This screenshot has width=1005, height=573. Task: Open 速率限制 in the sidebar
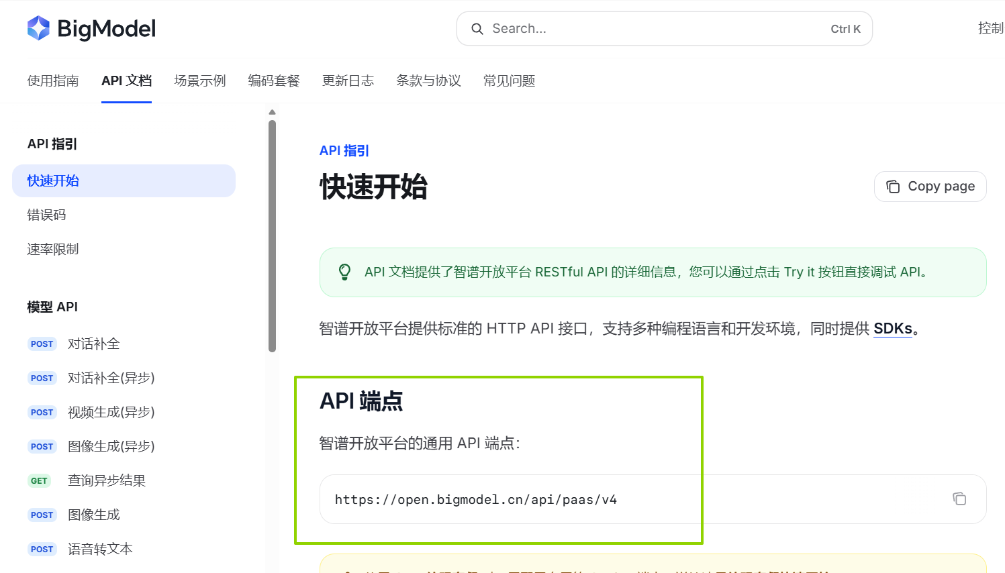(x=53, y=249)
